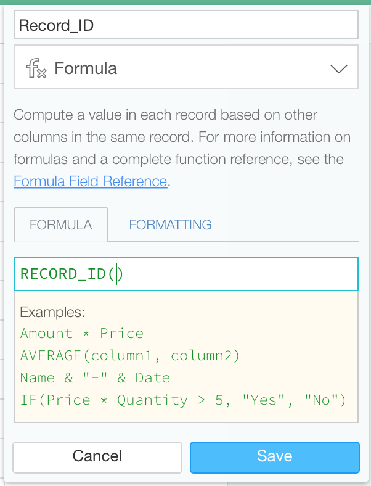371x486 pixels.
Task: Click the closing parenthesis in the formula
Action: click(x=120, y=274)
